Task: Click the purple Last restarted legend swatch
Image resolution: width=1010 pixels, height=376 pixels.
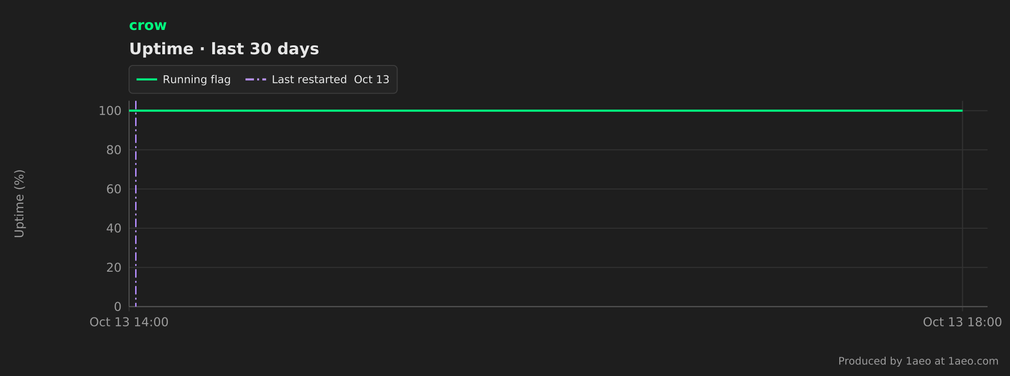Action: pos(256,80)
